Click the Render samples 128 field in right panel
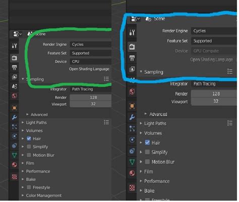 tap(214, 93)
